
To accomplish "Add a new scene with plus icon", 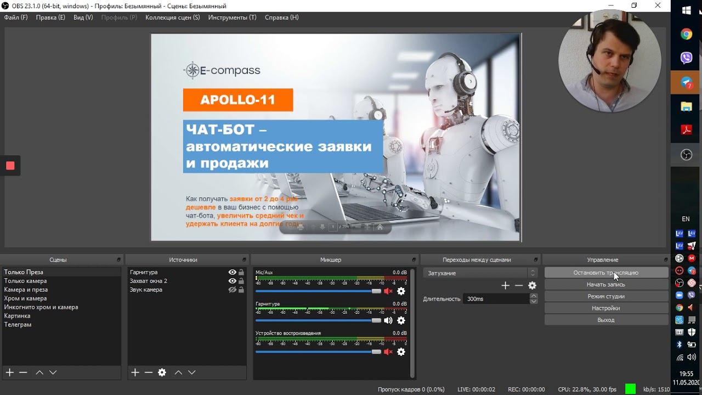I will (x=9, y=373).
